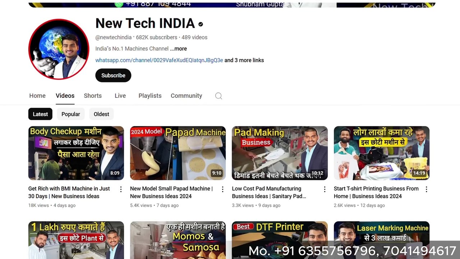This screenshot has height=259, width=460.
Task: Play the Pad Making Business thumbnail
Action: [280, 153]
